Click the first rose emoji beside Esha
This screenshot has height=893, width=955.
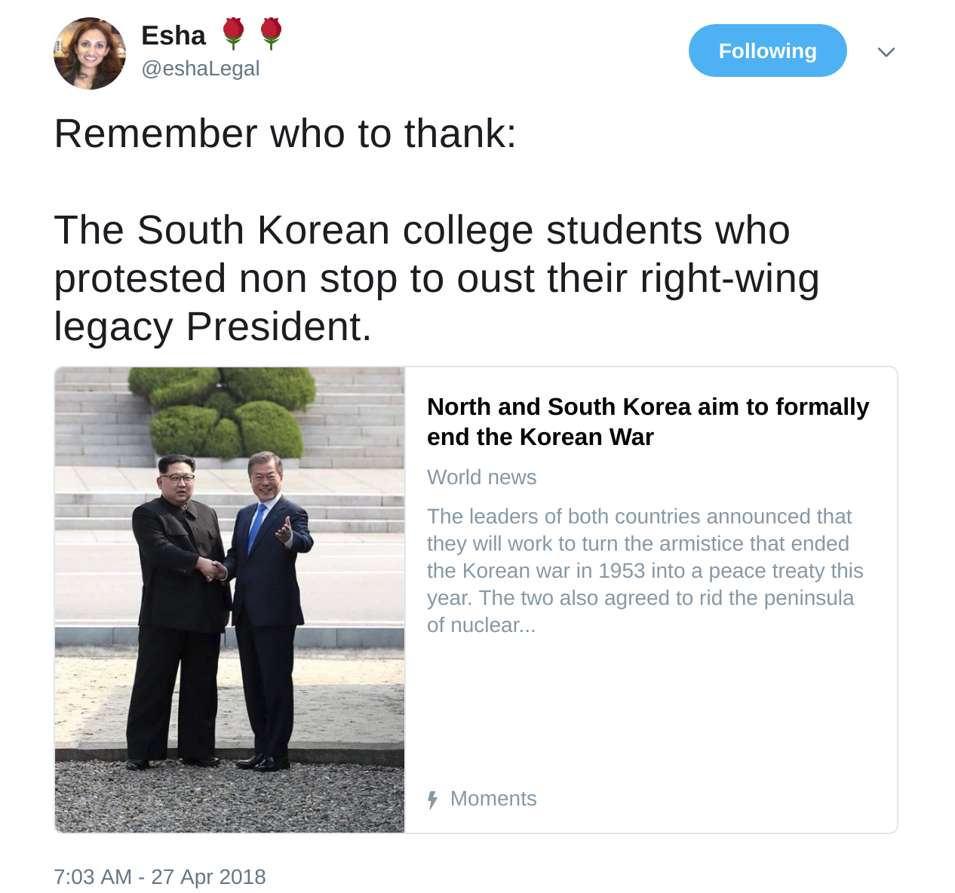[234, 34]
